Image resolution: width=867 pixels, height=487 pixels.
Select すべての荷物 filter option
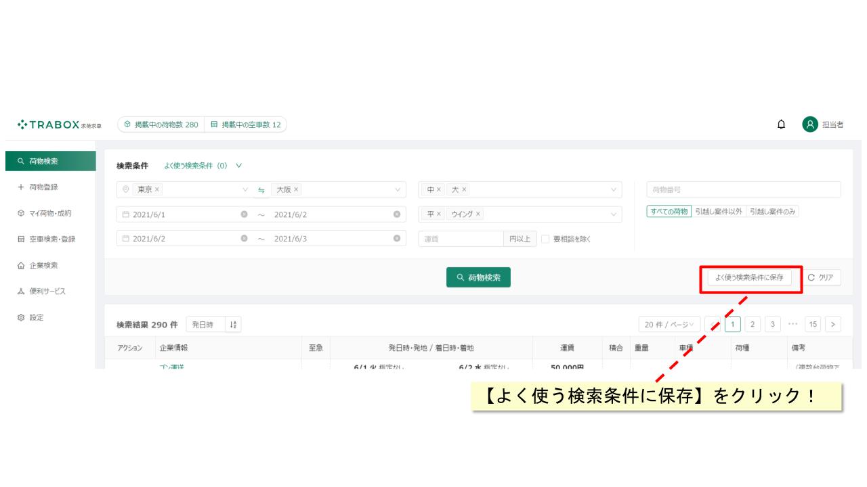click(x=669, y=212)
